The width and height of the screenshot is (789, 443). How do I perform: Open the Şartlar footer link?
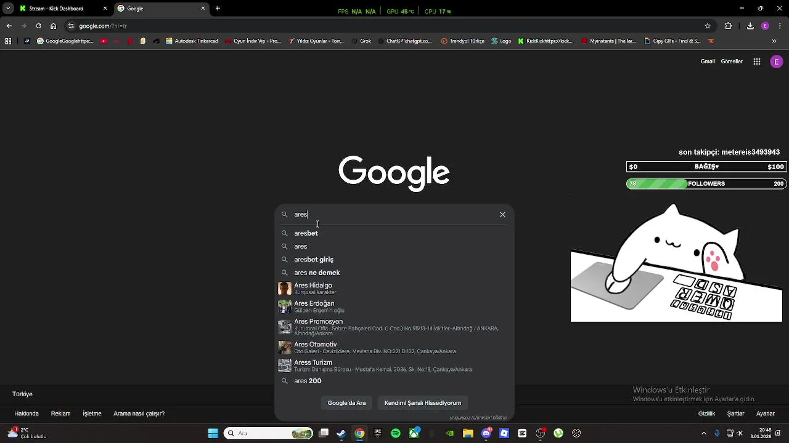[736, 413]
